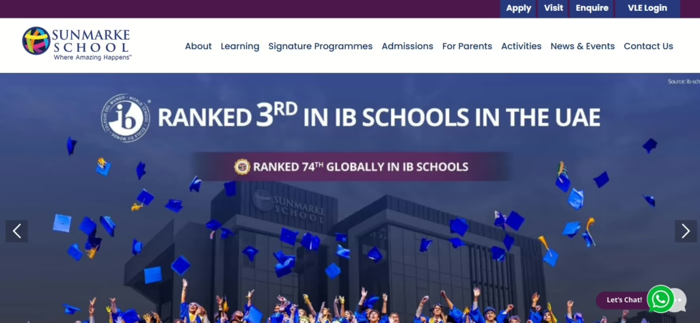Open the Contact Us page

tap(648, 46)
